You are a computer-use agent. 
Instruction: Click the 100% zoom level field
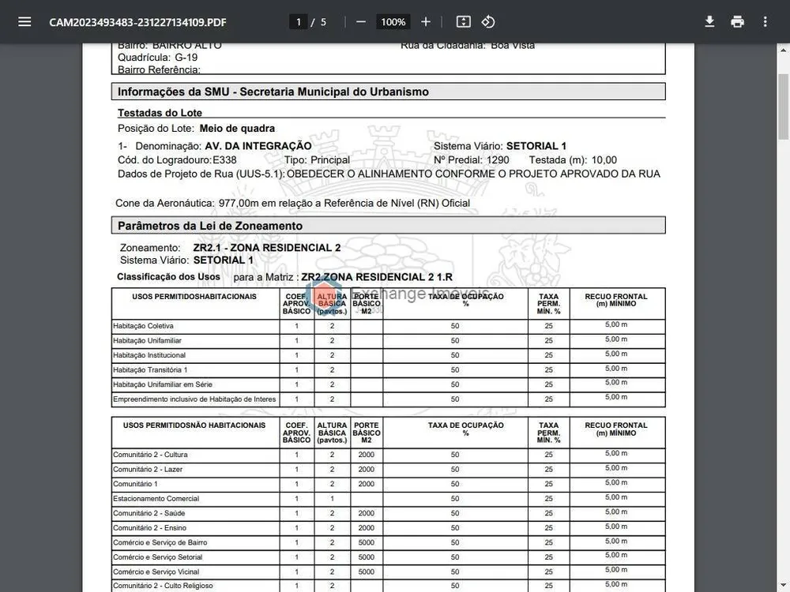click(393, 21)
